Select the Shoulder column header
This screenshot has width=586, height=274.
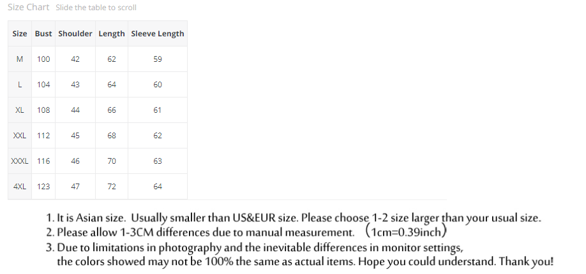click(x=75, y=34)
